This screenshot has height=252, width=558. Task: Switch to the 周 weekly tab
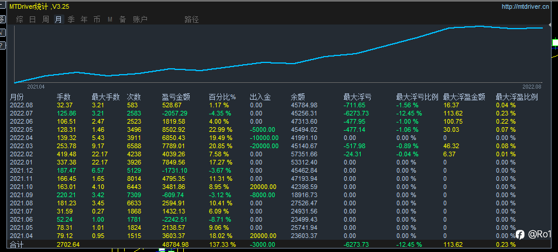pyautogui.click(x=46, y=19)
